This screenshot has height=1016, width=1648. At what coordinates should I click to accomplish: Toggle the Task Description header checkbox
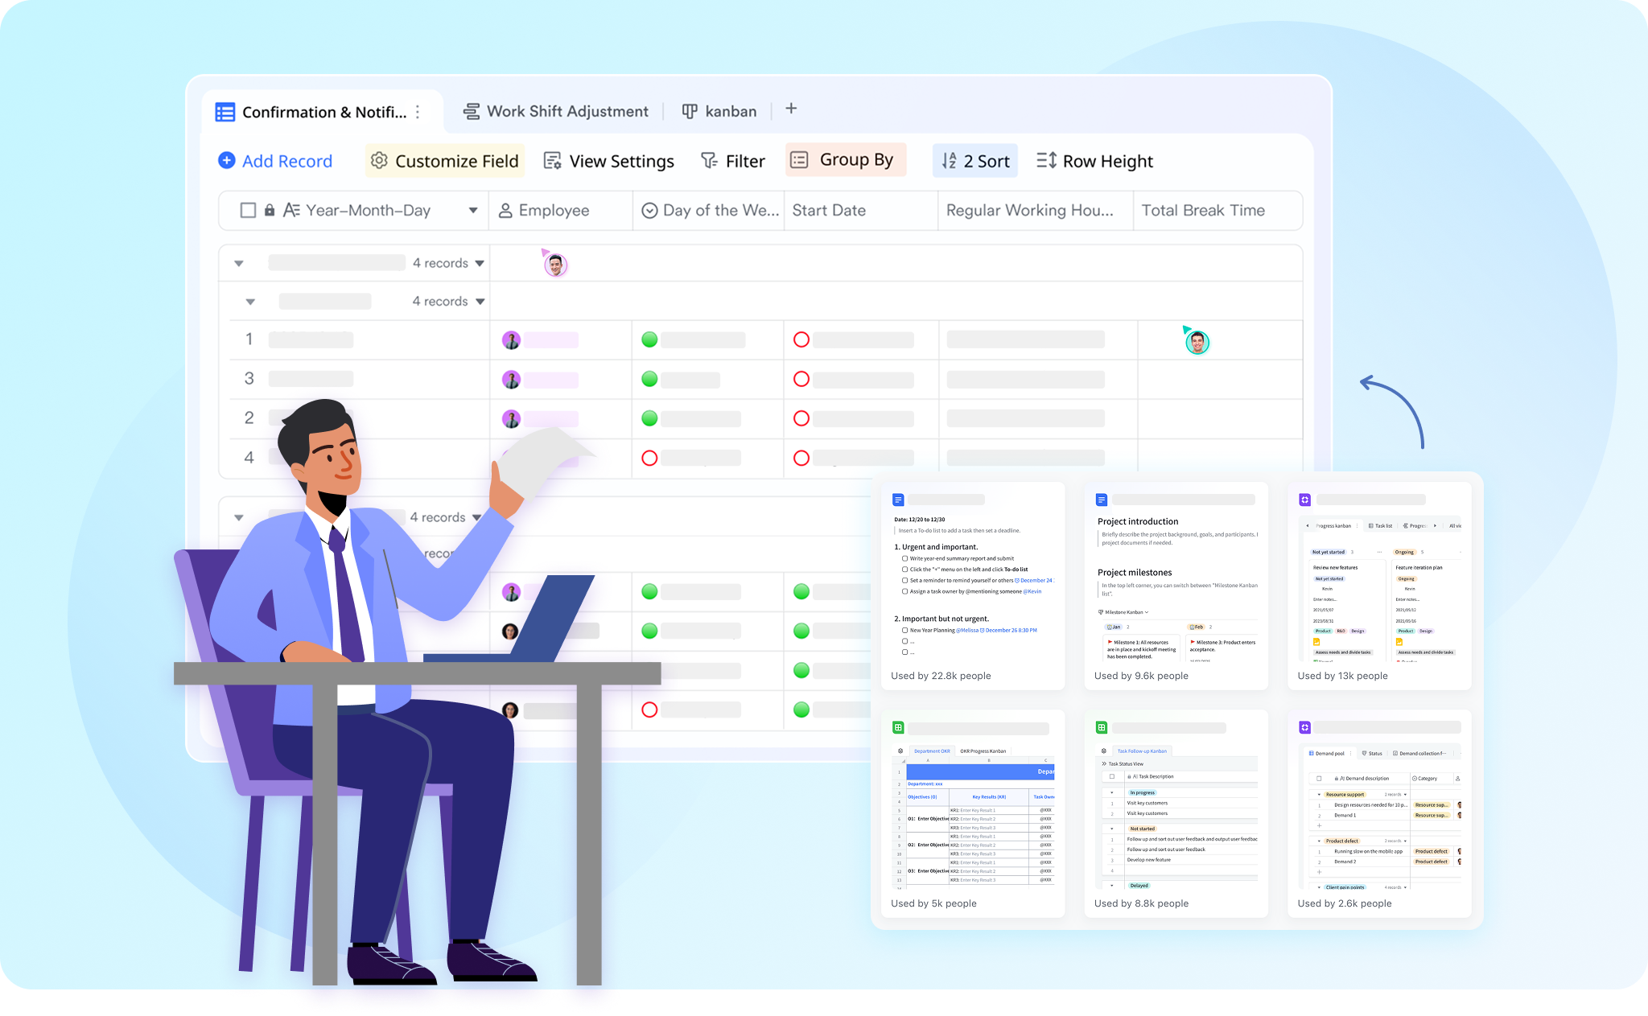click(x=1112, y=776)
